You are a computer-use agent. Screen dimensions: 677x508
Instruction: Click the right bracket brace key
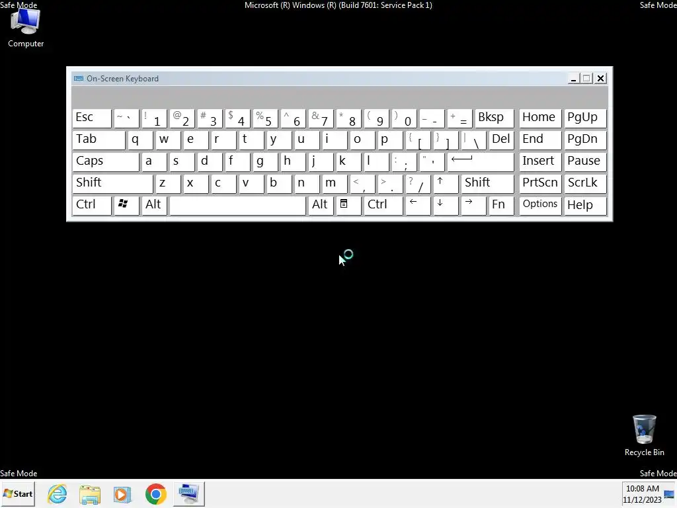coord(445,140)
